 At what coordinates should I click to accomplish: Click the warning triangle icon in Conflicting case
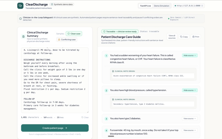[x=59, y=39]
